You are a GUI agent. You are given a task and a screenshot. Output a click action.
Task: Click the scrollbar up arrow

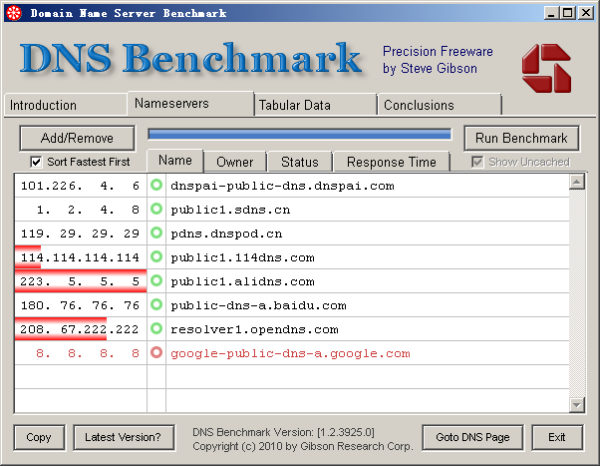tap(577, 182)
